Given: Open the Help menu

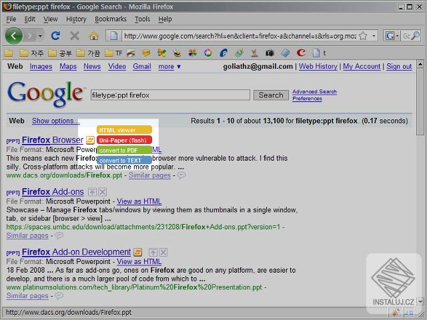Looking at the screenshot, I should (165, 19).
